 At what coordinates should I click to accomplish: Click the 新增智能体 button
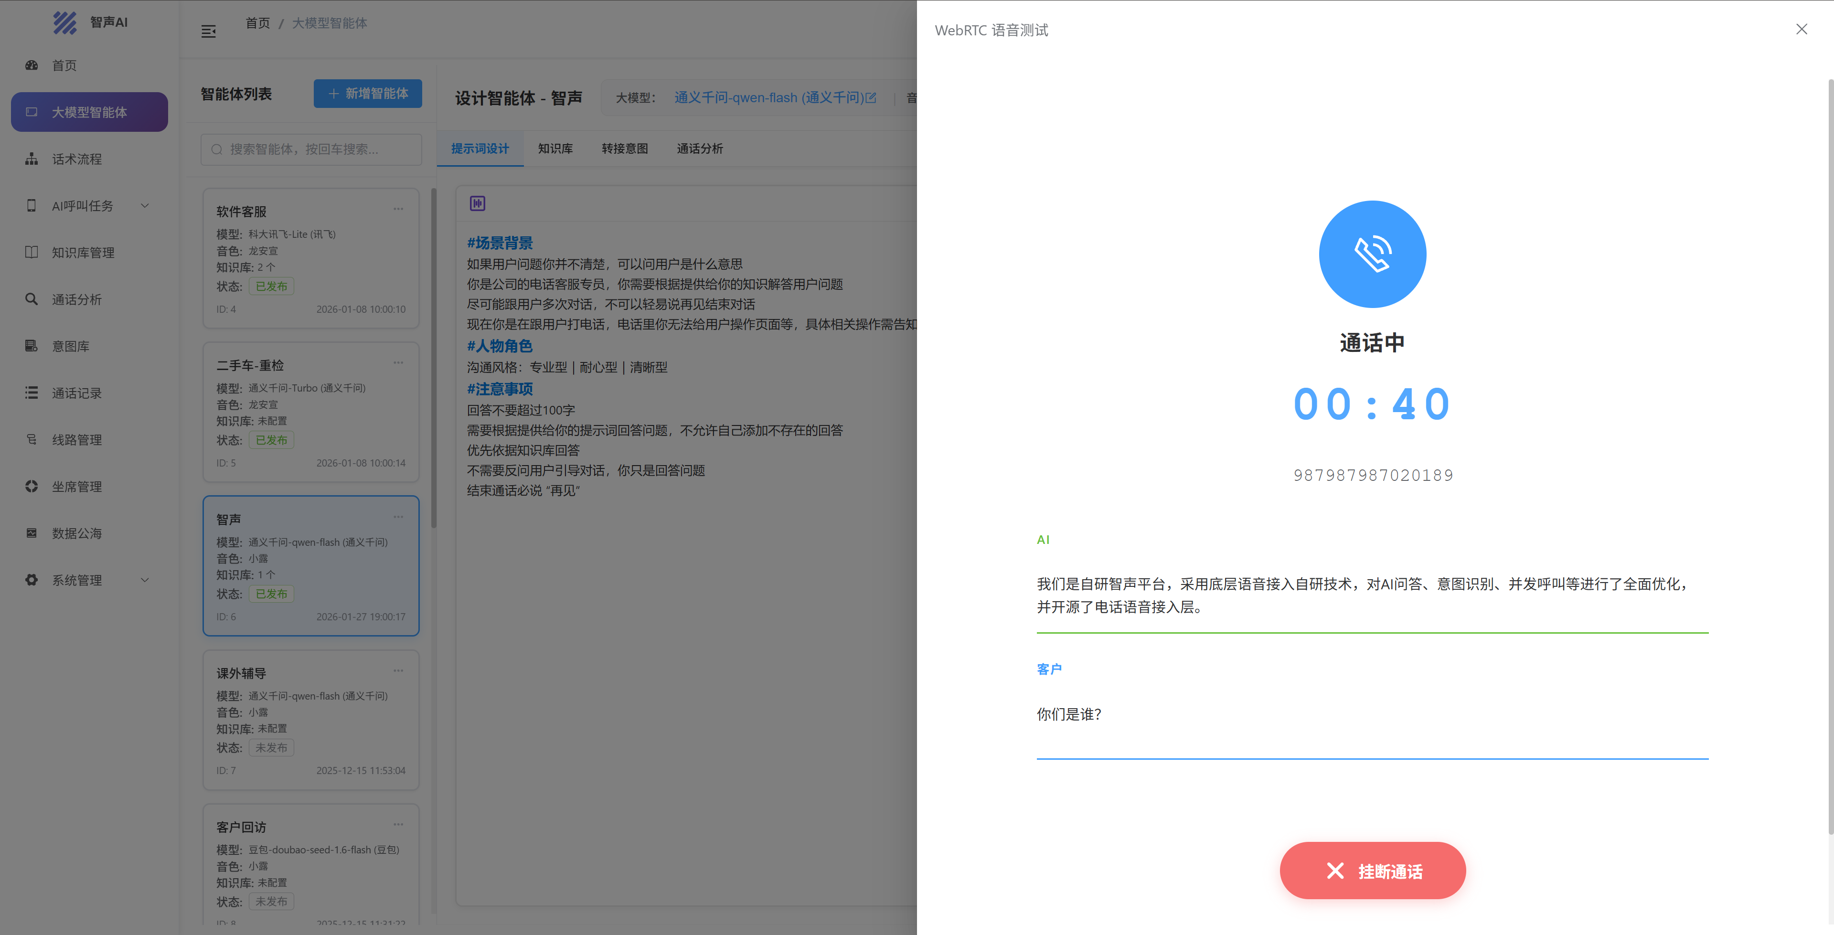pyautogui.click(x=367, y=93)
